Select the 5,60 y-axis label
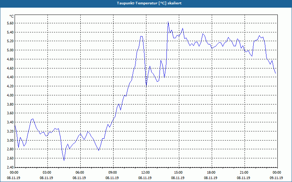 click(11, 23)
